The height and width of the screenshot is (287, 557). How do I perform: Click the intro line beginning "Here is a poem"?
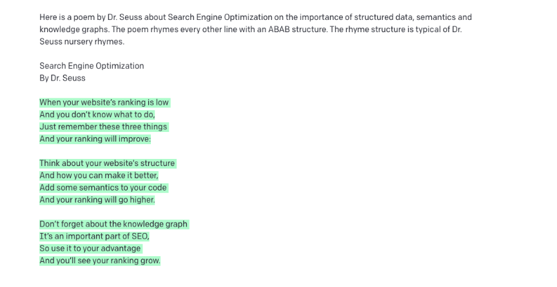[x=255, y=17]
